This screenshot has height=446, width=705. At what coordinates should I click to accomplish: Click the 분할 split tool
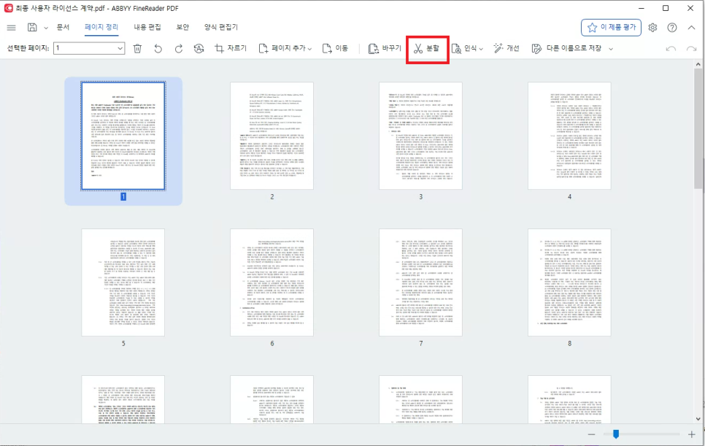(427, 48)
